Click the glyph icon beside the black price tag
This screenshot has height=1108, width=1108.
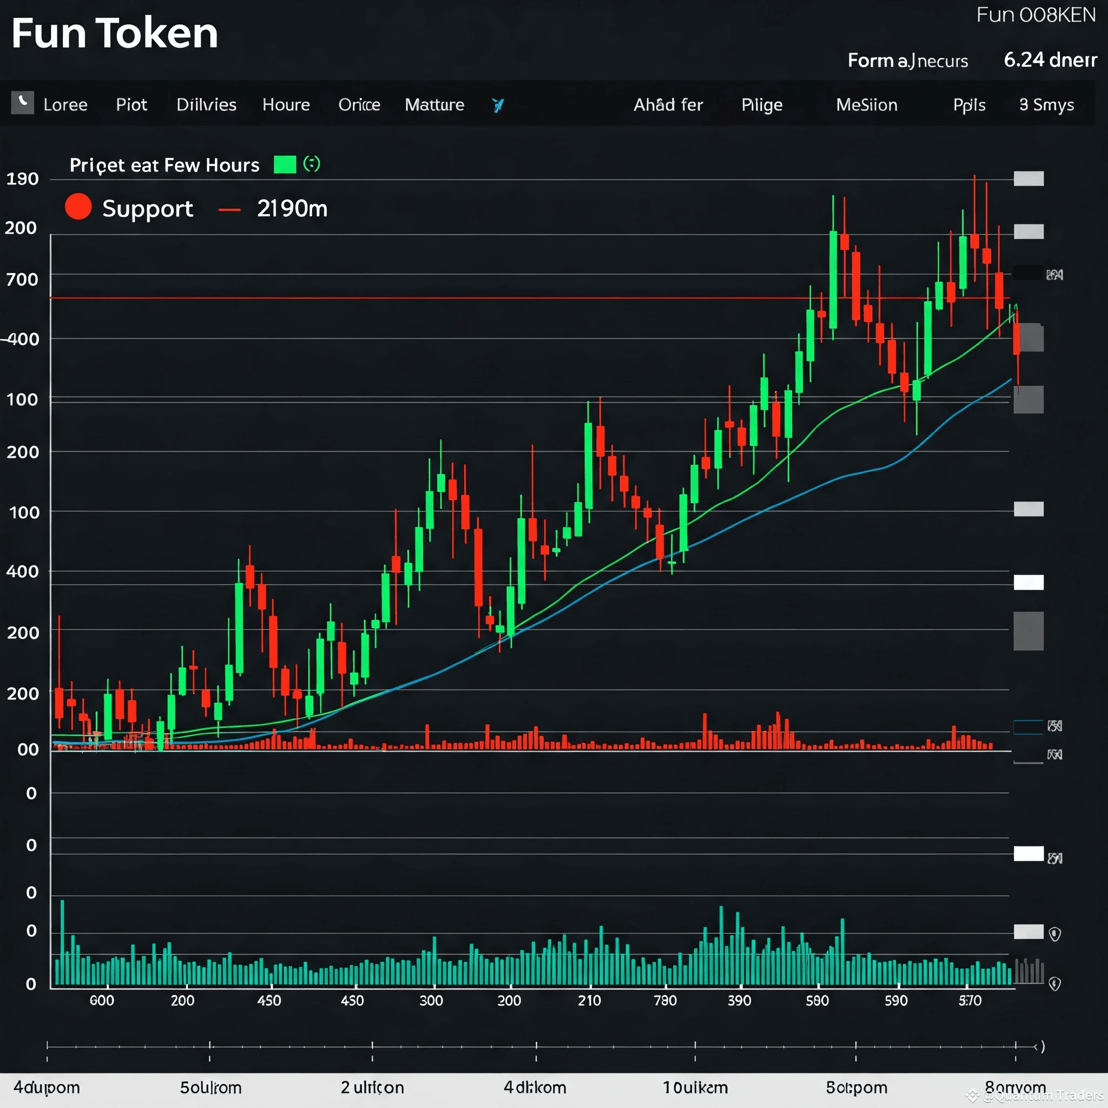(x=1054, y=275)
